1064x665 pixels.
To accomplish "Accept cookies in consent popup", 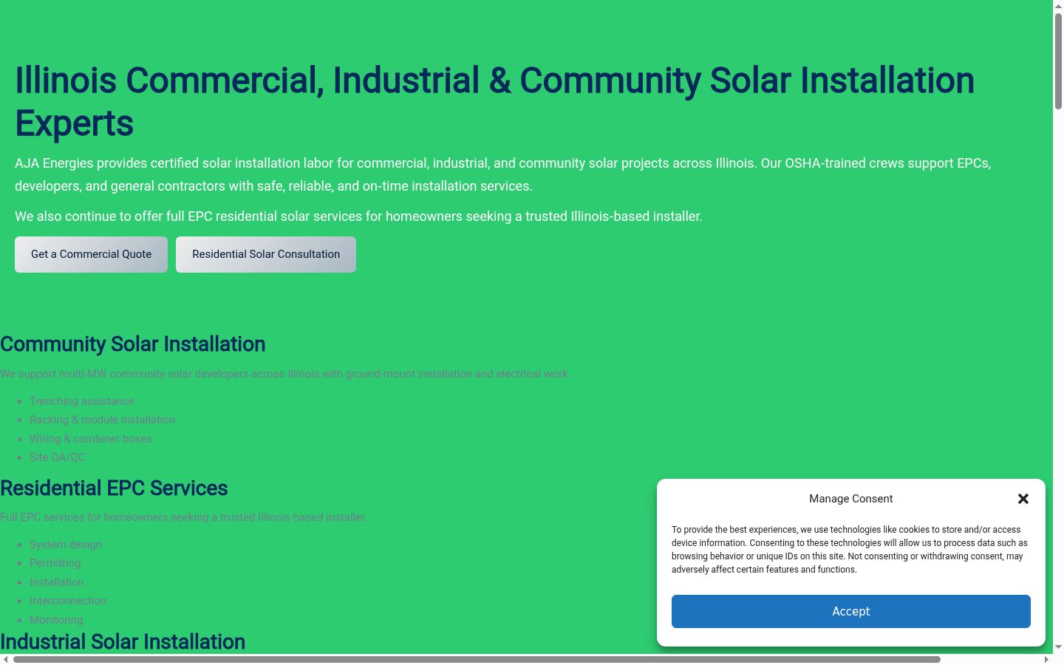I will point(851,611).
